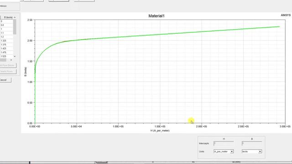The width and height of the screenshot is (292, 164).
Task: Click the 2.00 y-axis tick label
Action: click(30, 41)
